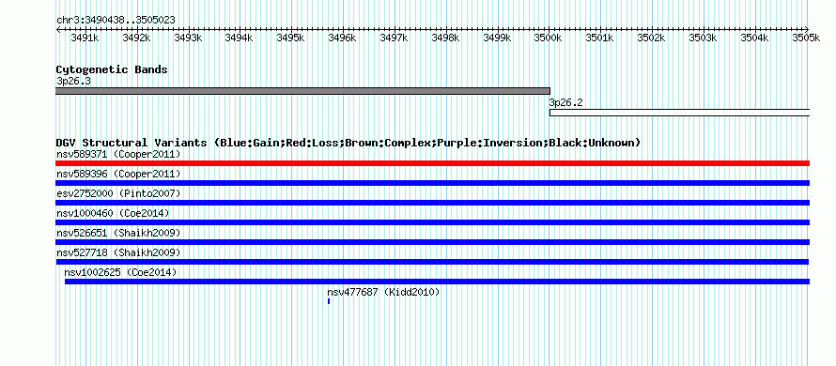Open variant label nsv589371 (Cooper2011)

point(118,155)
